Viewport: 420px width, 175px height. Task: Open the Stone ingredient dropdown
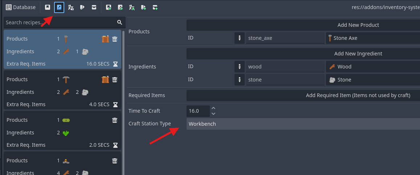click(373, 80)
